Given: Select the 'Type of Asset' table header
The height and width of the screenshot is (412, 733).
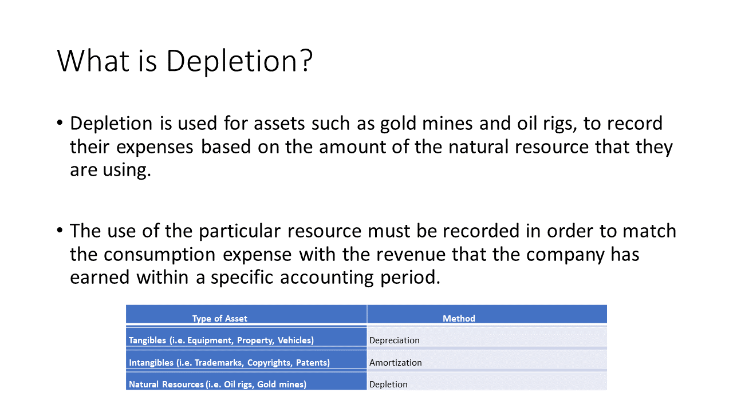Looking at the screenshot, I should click(246, 314).
